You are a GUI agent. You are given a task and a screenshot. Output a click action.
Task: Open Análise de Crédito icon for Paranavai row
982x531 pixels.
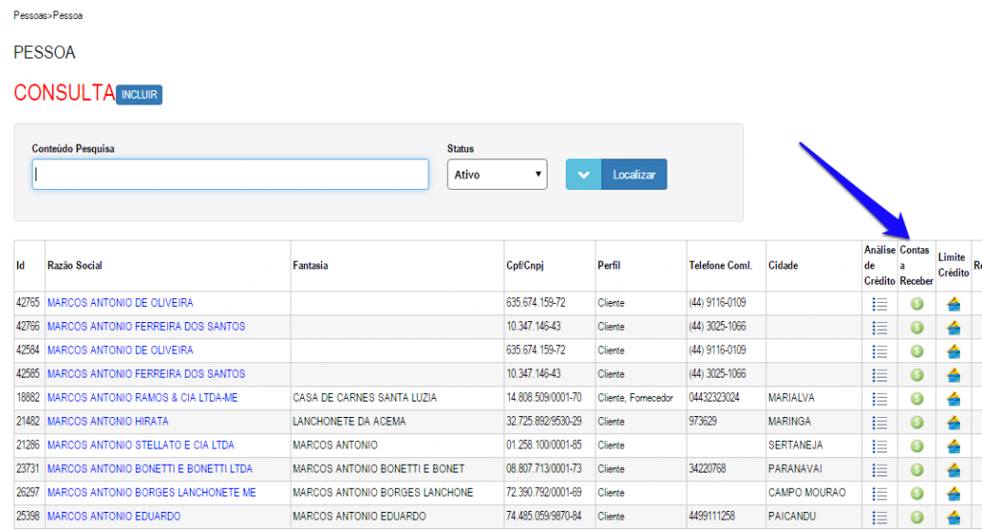tap(879, 470)
